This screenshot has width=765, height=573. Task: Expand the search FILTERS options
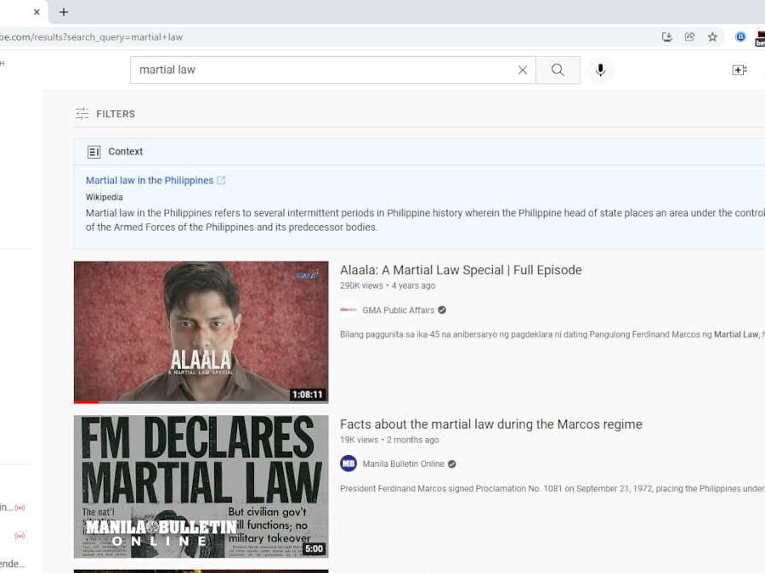[105, 114]
